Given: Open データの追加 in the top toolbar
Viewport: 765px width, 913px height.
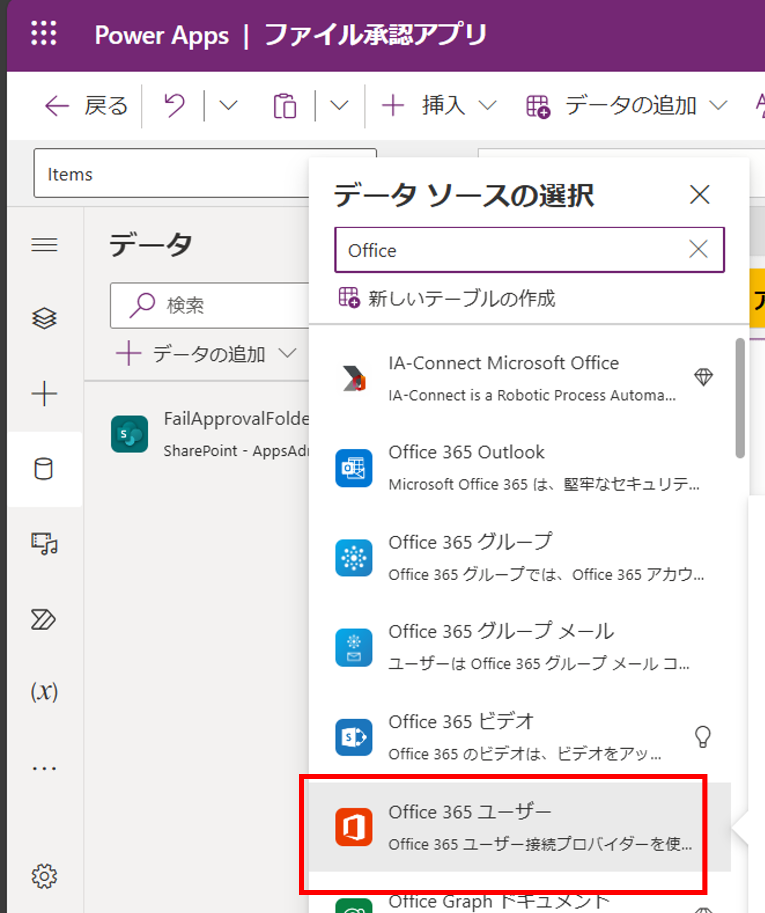Looking at the screenshot, I should tap(626, 106).
